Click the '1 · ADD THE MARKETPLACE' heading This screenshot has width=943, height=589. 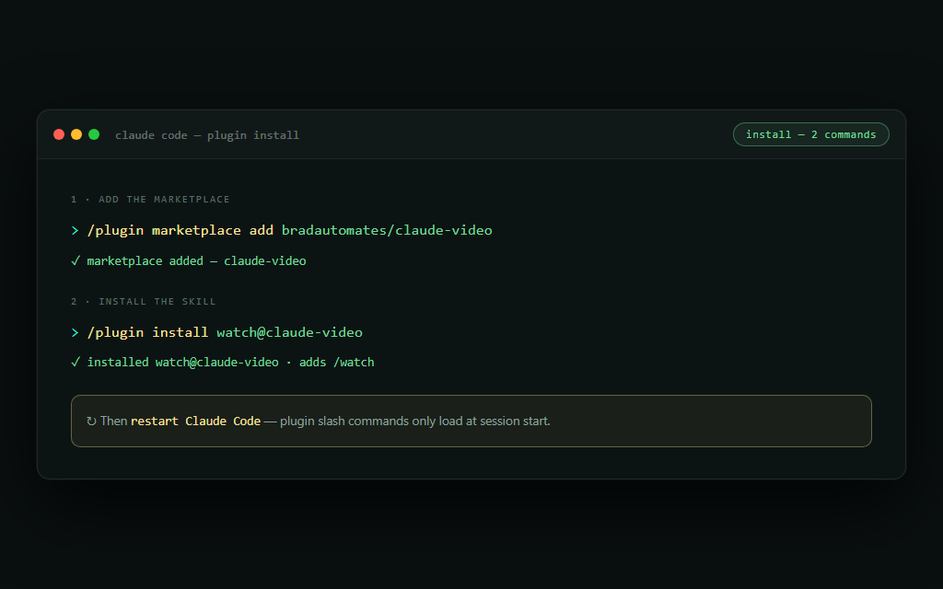coord(150,200)
